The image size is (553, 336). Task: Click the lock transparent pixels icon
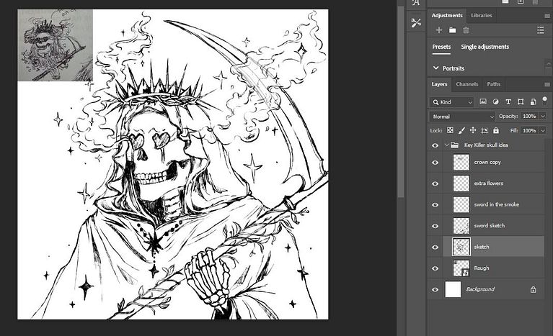coord(450,130)
